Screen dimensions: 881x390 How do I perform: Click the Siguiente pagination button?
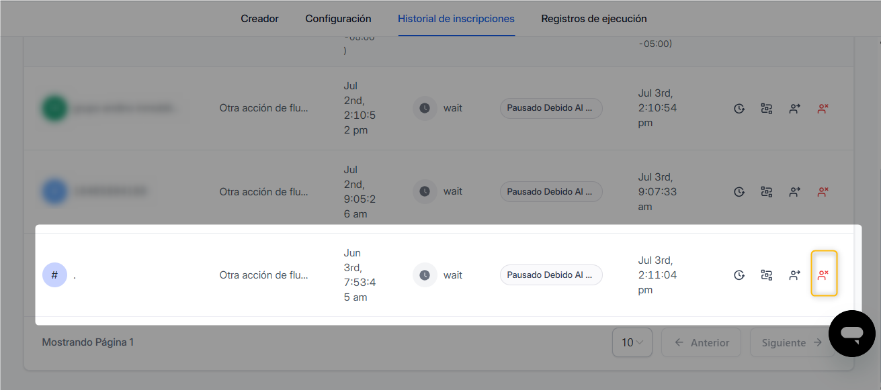coord(791,342)
